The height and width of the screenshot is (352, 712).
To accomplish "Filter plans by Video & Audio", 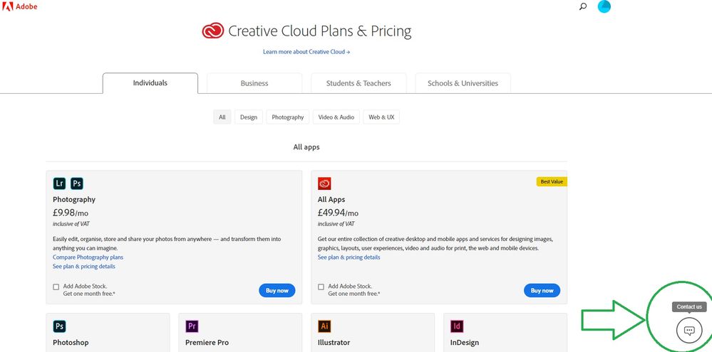I will coord(336,117).
